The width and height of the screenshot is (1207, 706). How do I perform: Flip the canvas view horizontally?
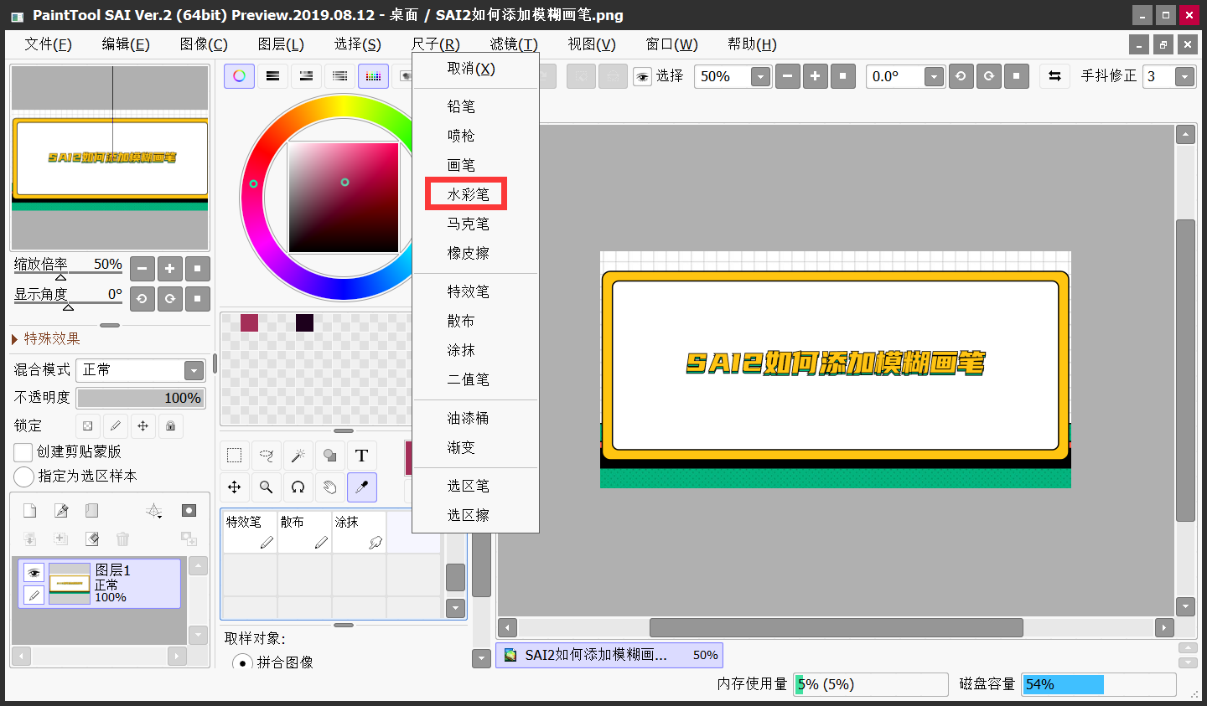1055,76
